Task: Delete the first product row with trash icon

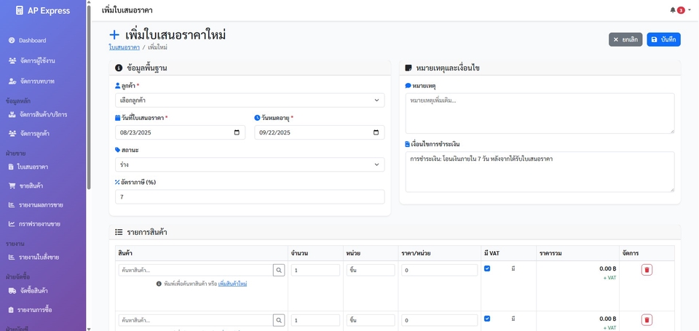Action: (x=647, y=270)
